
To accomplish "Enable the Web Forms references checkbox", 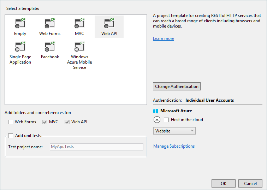I will point(11,122).
